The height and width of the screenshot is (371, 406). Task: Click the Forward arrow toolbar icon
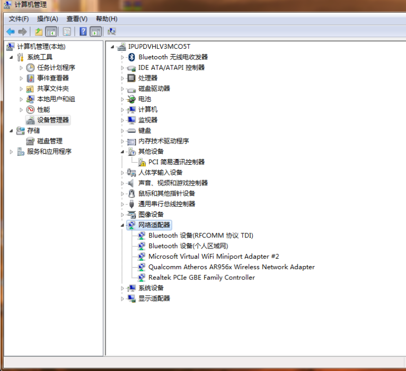[23, 32]
